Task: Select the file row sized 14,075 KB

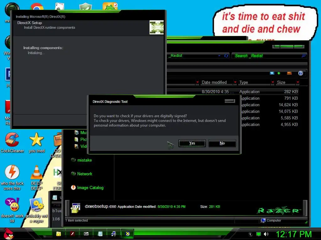Action: (x=269, y=111)
